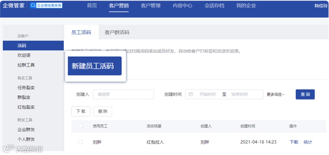The height and width of the screenshot is (155, 329).
Task: Click the 开始时间 date input
Action: [x=207, y=94]
